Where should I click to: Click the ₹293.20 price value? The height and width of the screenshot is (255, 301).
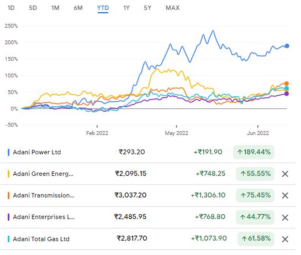(x=132, y=152)
